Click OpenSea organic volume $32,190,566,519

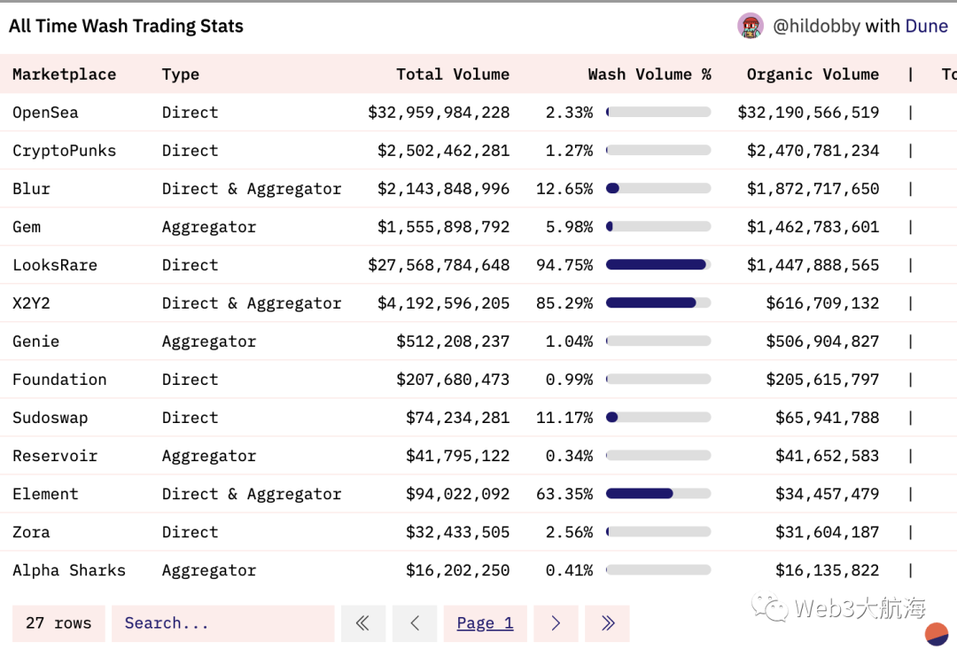(809, 113)
